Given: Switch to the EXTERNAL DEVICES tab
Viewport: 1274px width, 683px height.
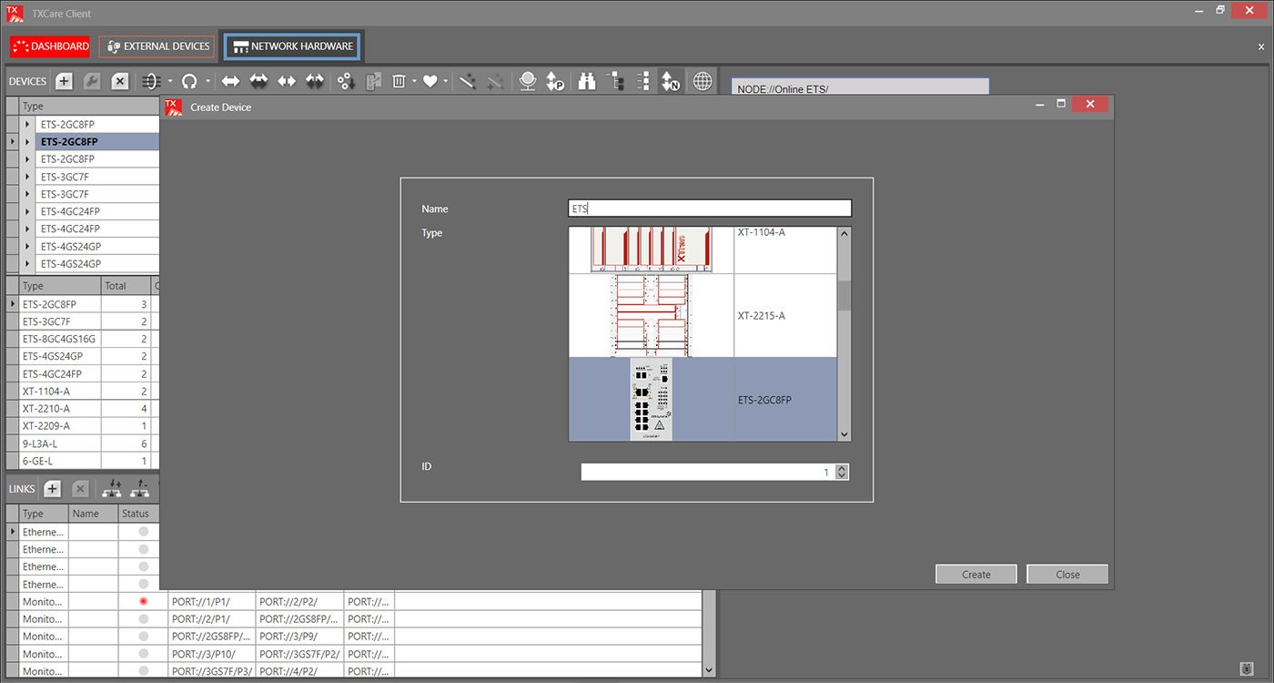Looking at the screenshot, I should (157, 46).
